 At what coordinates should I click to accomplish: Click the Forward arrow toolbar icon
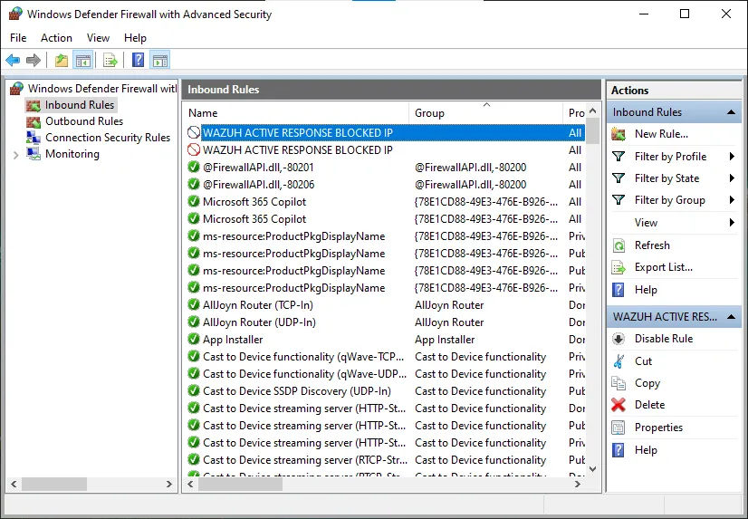(33, 60)
